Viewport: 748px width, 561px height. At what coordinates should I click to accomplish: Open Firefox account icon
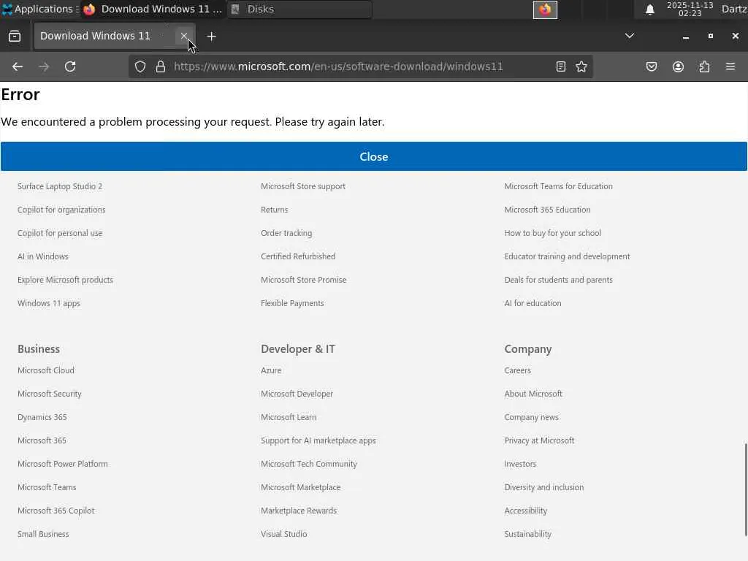tap(678, 66)
